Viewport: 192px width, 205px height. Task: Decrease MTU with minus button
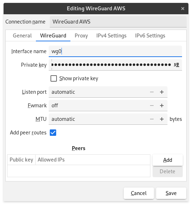point(152,119)
